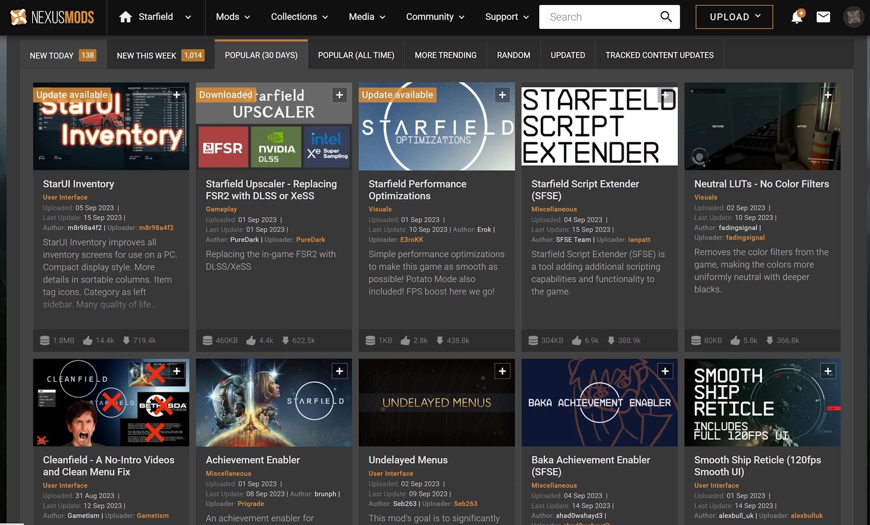Image resolution: width=870 pixels, height=525 pixels.
Task: Open the Collections dropdown menu
Action: pyautogui.click(x=299, y=17)
